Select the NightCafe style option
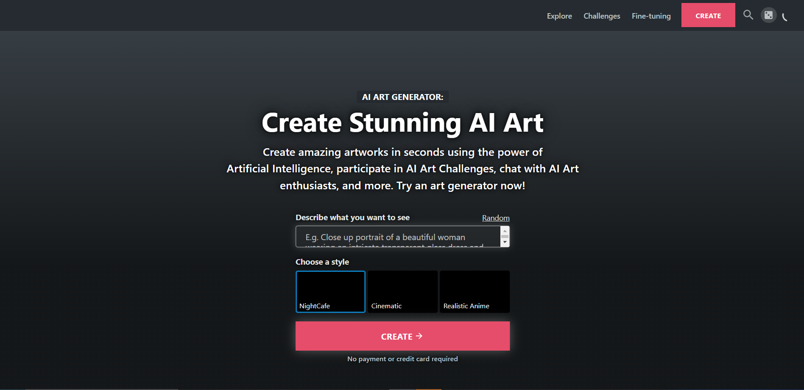The height and width of the screenshot is (390, 804). coord(330,292)
